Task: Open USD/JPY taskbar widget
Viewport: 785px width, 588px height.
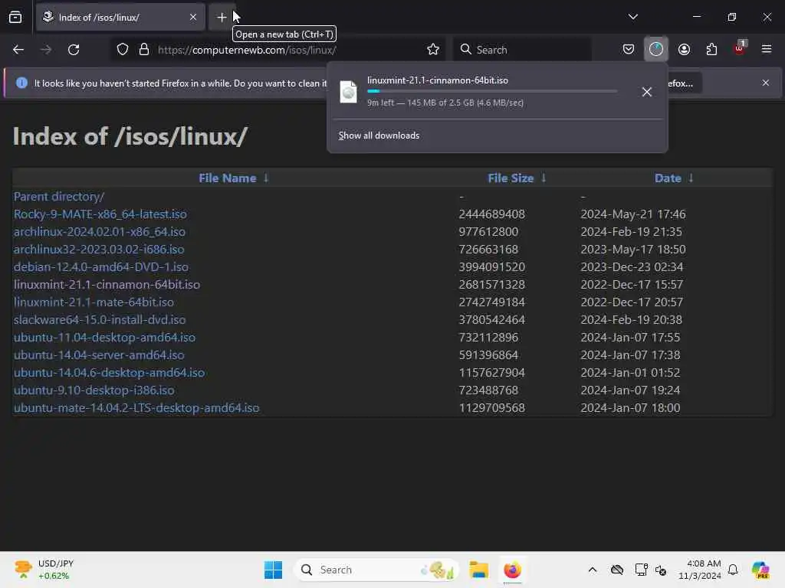Action: [44, 570]
